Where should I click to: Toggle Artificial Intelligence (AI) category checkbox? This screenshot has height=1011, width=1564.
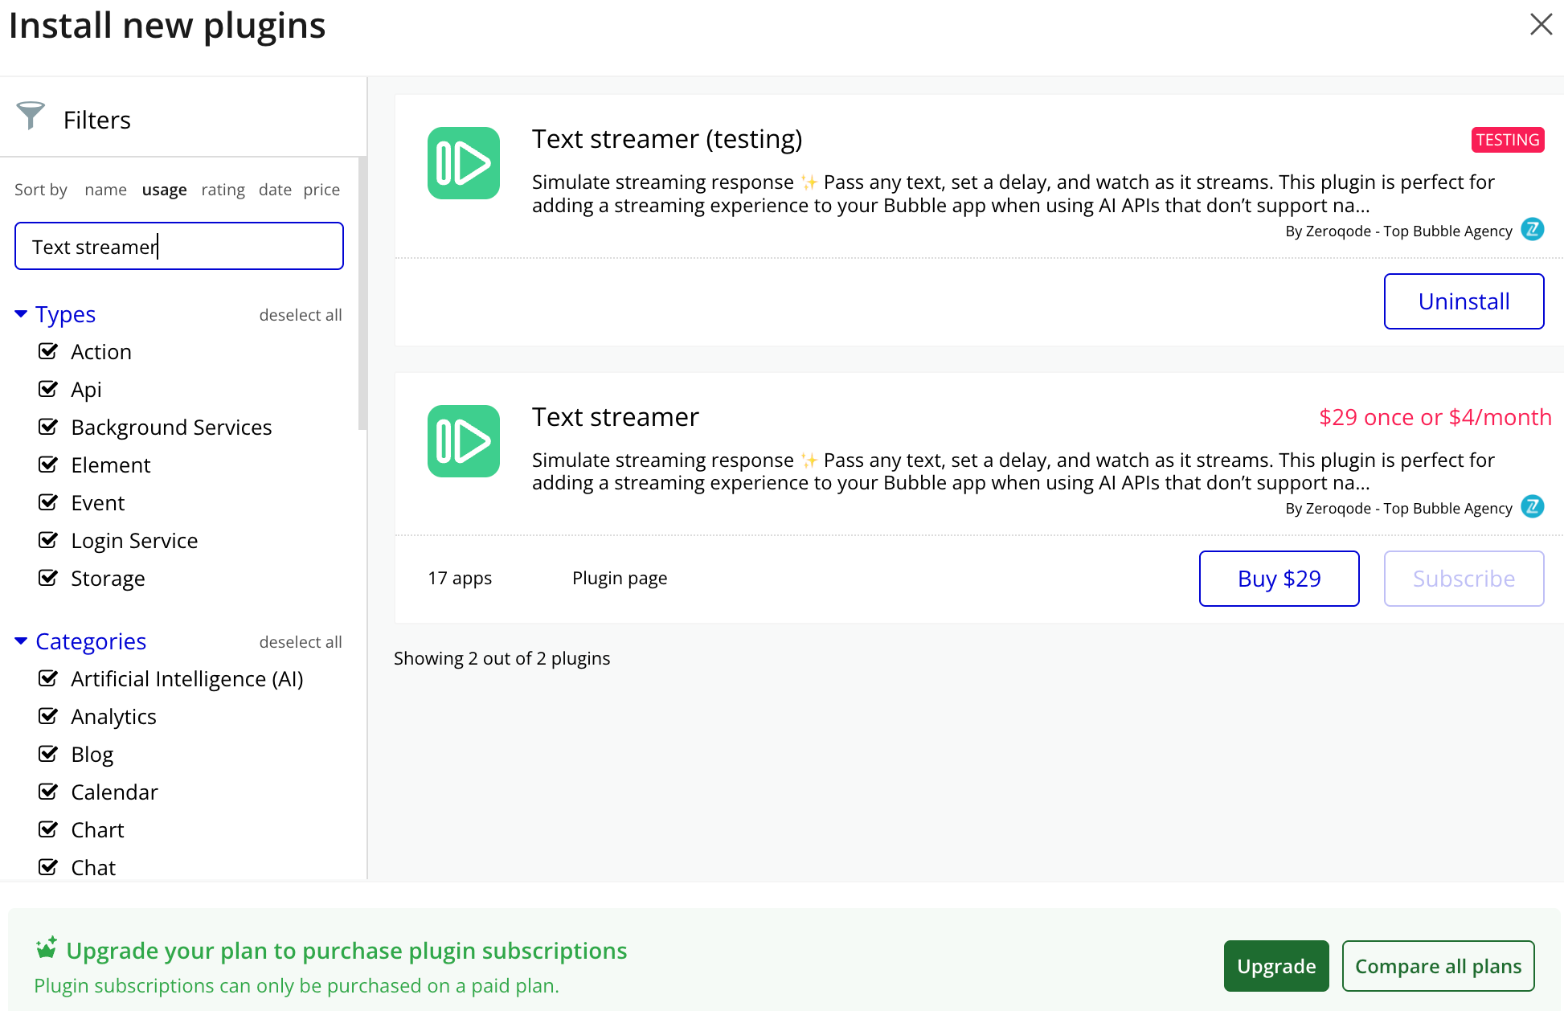(x=48, y=678)
